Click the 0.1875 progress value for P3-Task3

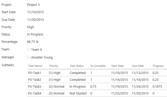tap(157, 86)
